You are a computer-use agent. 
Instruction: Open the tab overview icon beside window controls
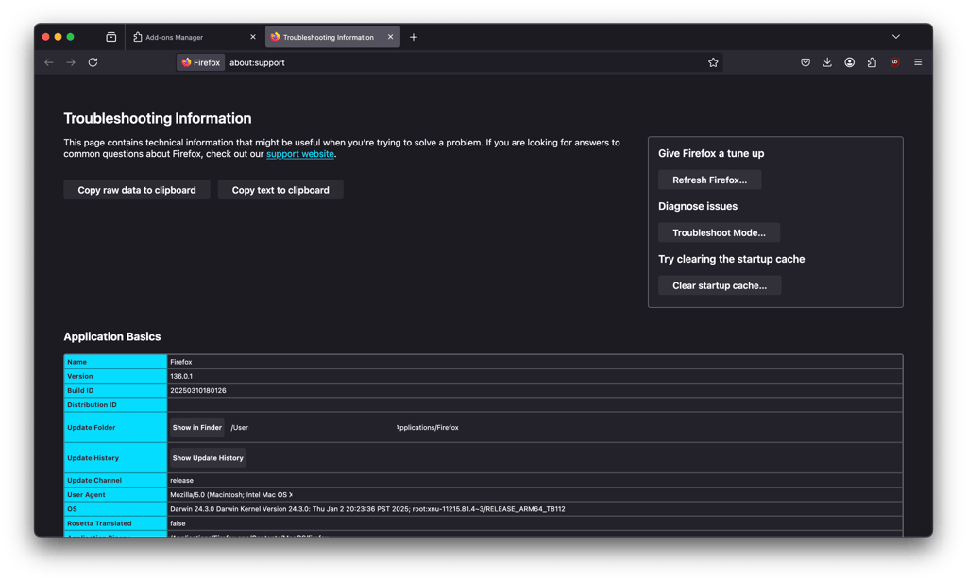[x=111, y=37]
